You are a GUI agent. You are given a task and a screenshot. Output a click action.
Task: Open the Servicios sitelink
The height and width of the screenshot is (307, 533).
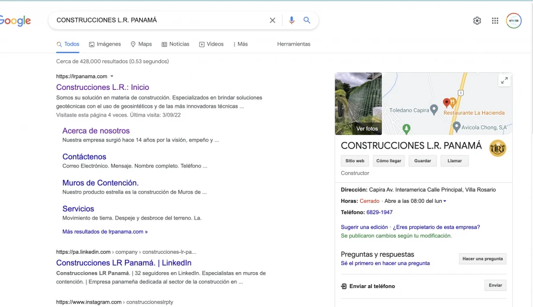click(78, 209)
